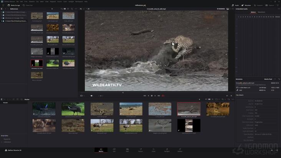
Task: Click the stop playback button
Action: click(152, 96)
